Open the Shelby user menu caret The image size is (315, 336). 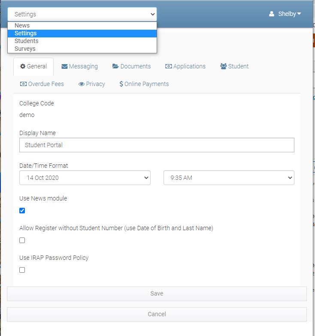coord(299,14)
